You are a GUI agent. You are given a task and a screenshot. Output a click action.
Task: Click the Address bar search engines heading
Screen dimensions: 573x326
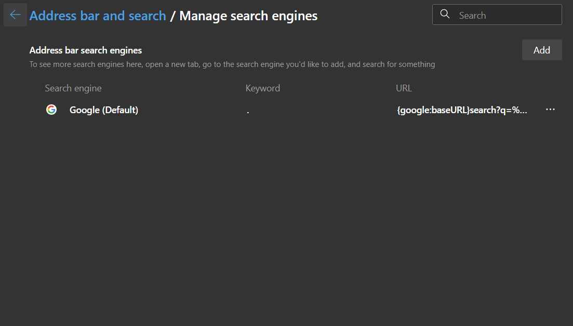coord(86,50)
